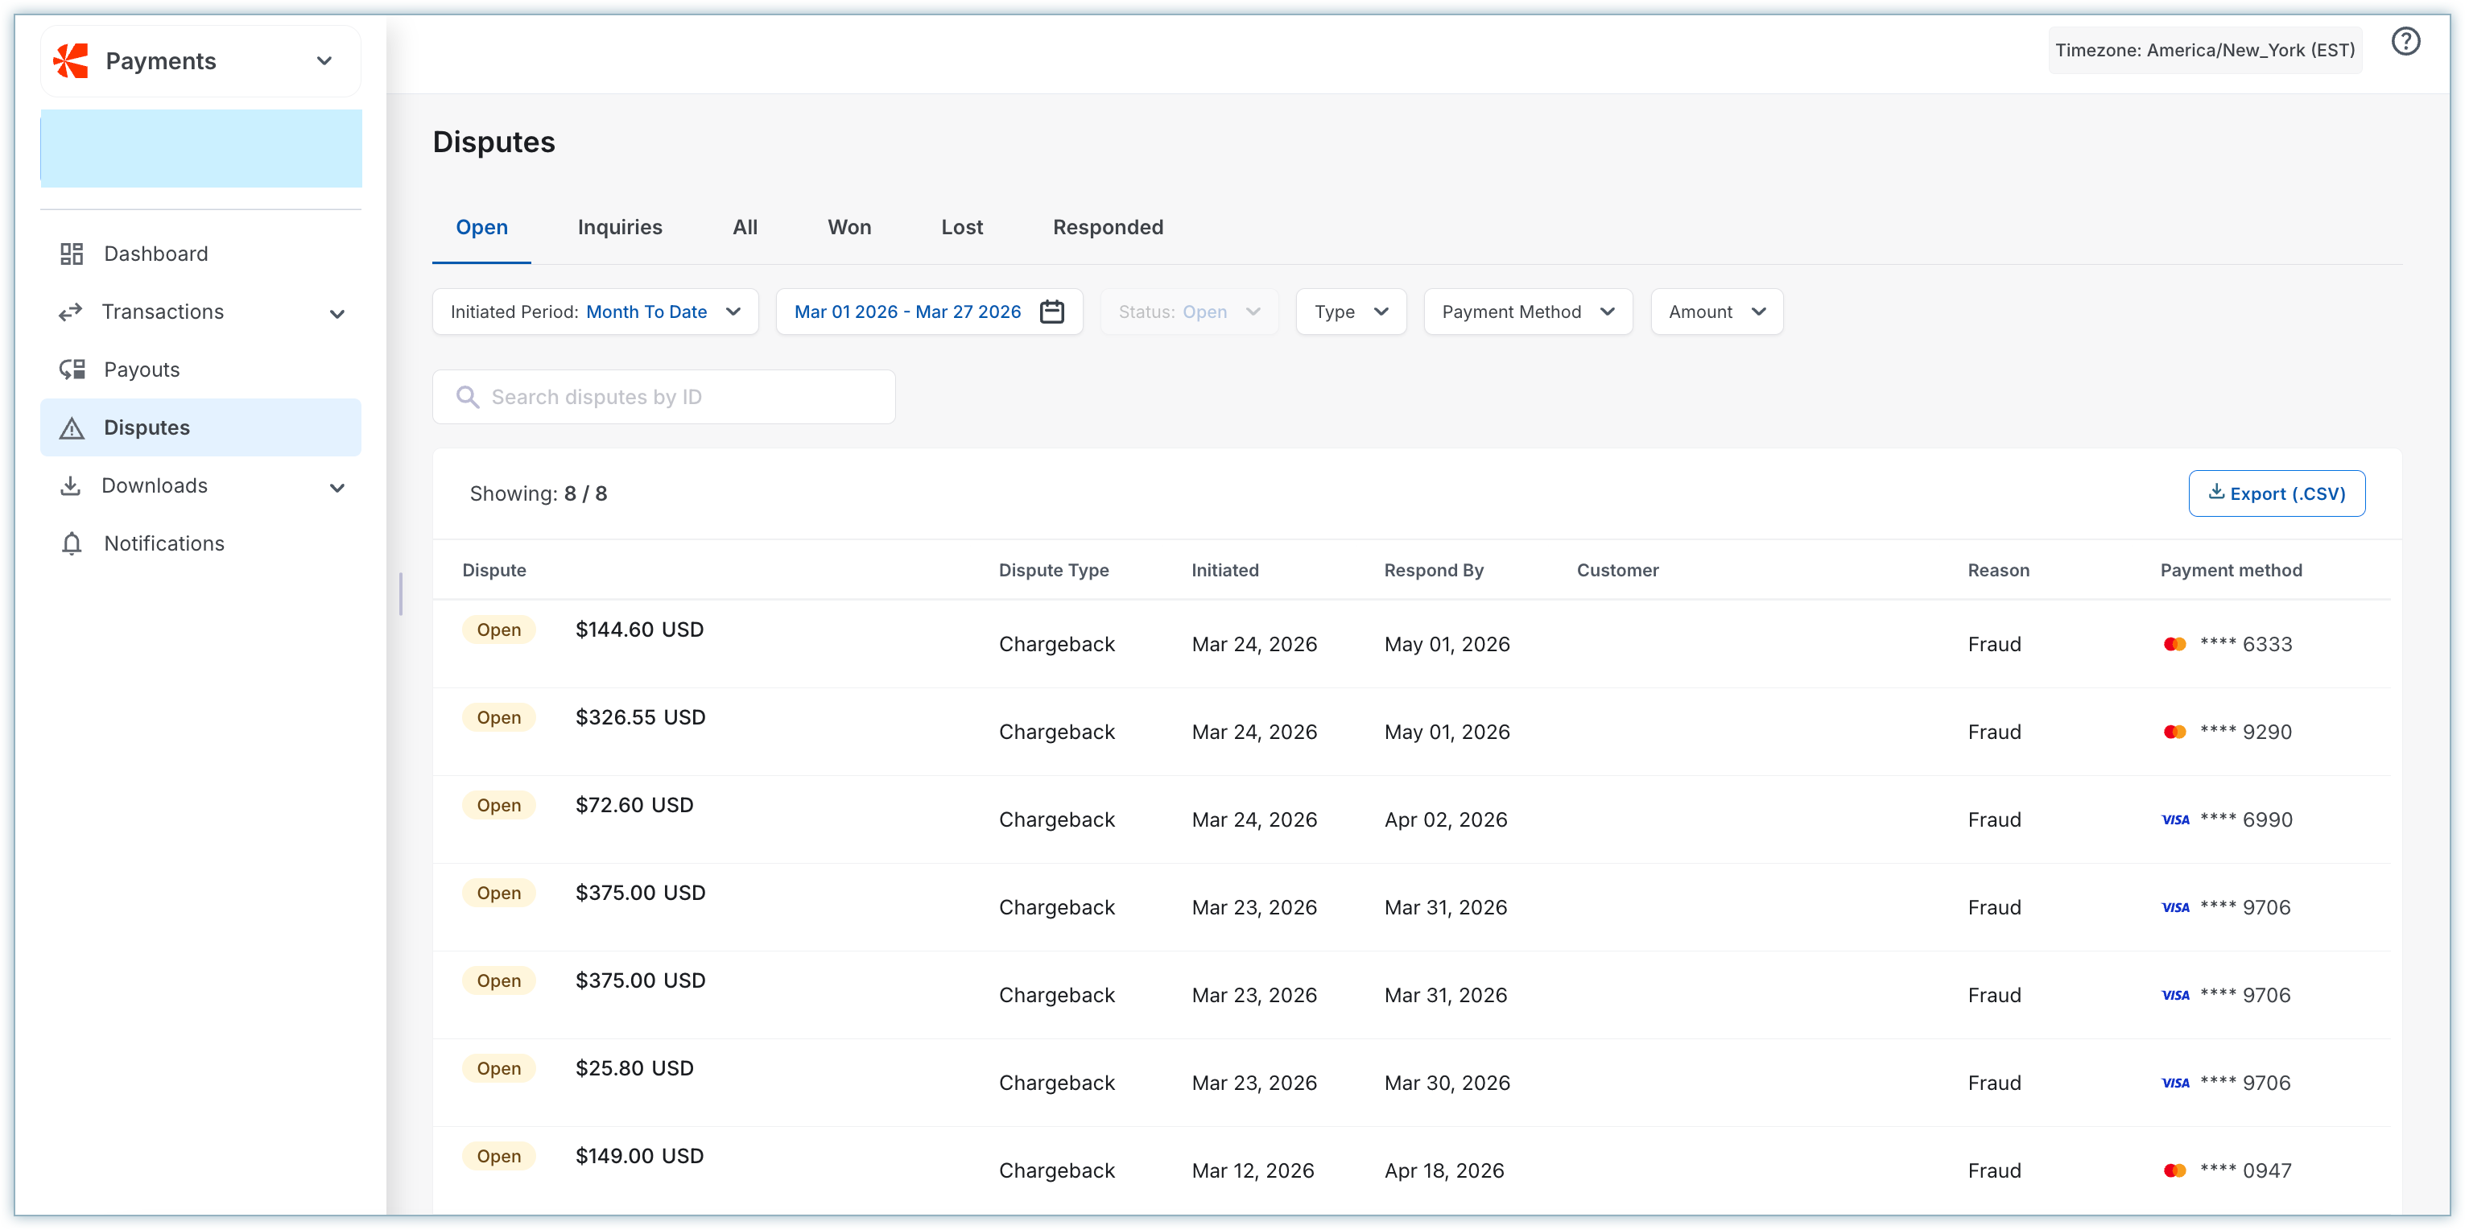Click the Dispute Type column header
This screenshot has width=2465, height=1230.
coord(1054,571)
